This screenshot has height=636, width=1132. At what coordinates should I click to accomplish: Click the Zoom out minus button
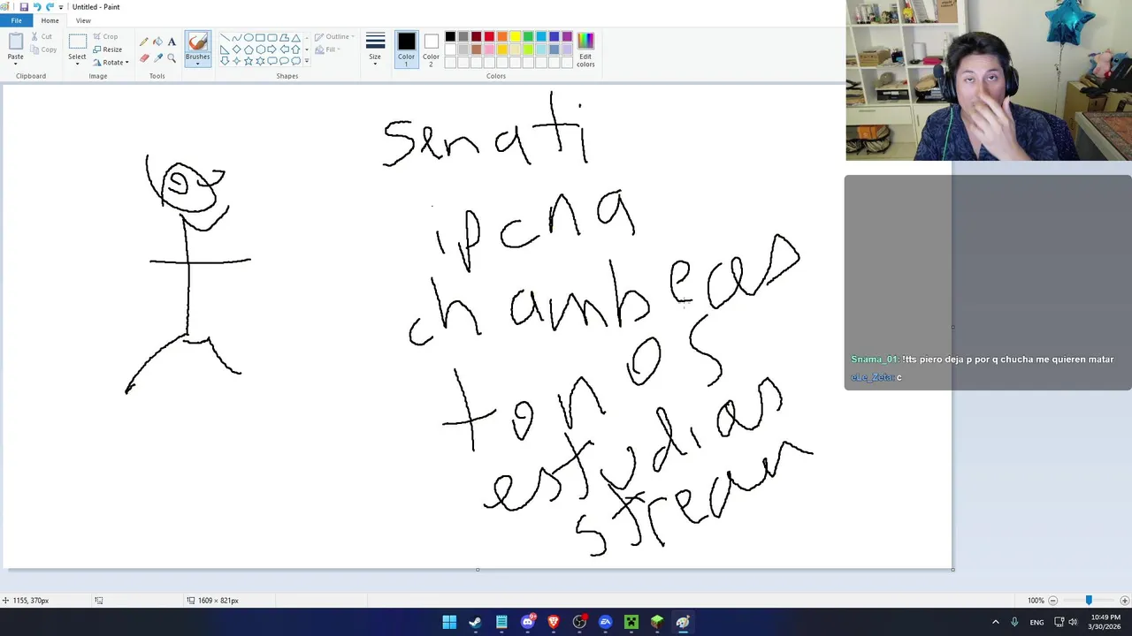coord(1052,601)
